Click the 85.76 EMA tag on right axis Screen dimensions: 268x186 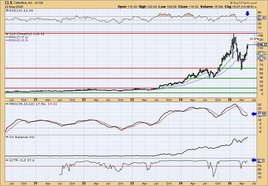[261, 58]
